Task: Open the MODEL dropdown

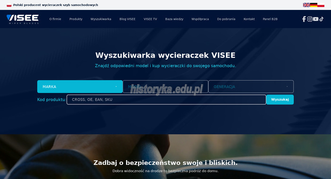Action: click(165, 86)
